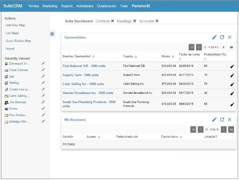This screenshot has width=239, height=180.
Task: Toggle the sidebar list icon
Action: pyautogui.click(x=52, y=34)
